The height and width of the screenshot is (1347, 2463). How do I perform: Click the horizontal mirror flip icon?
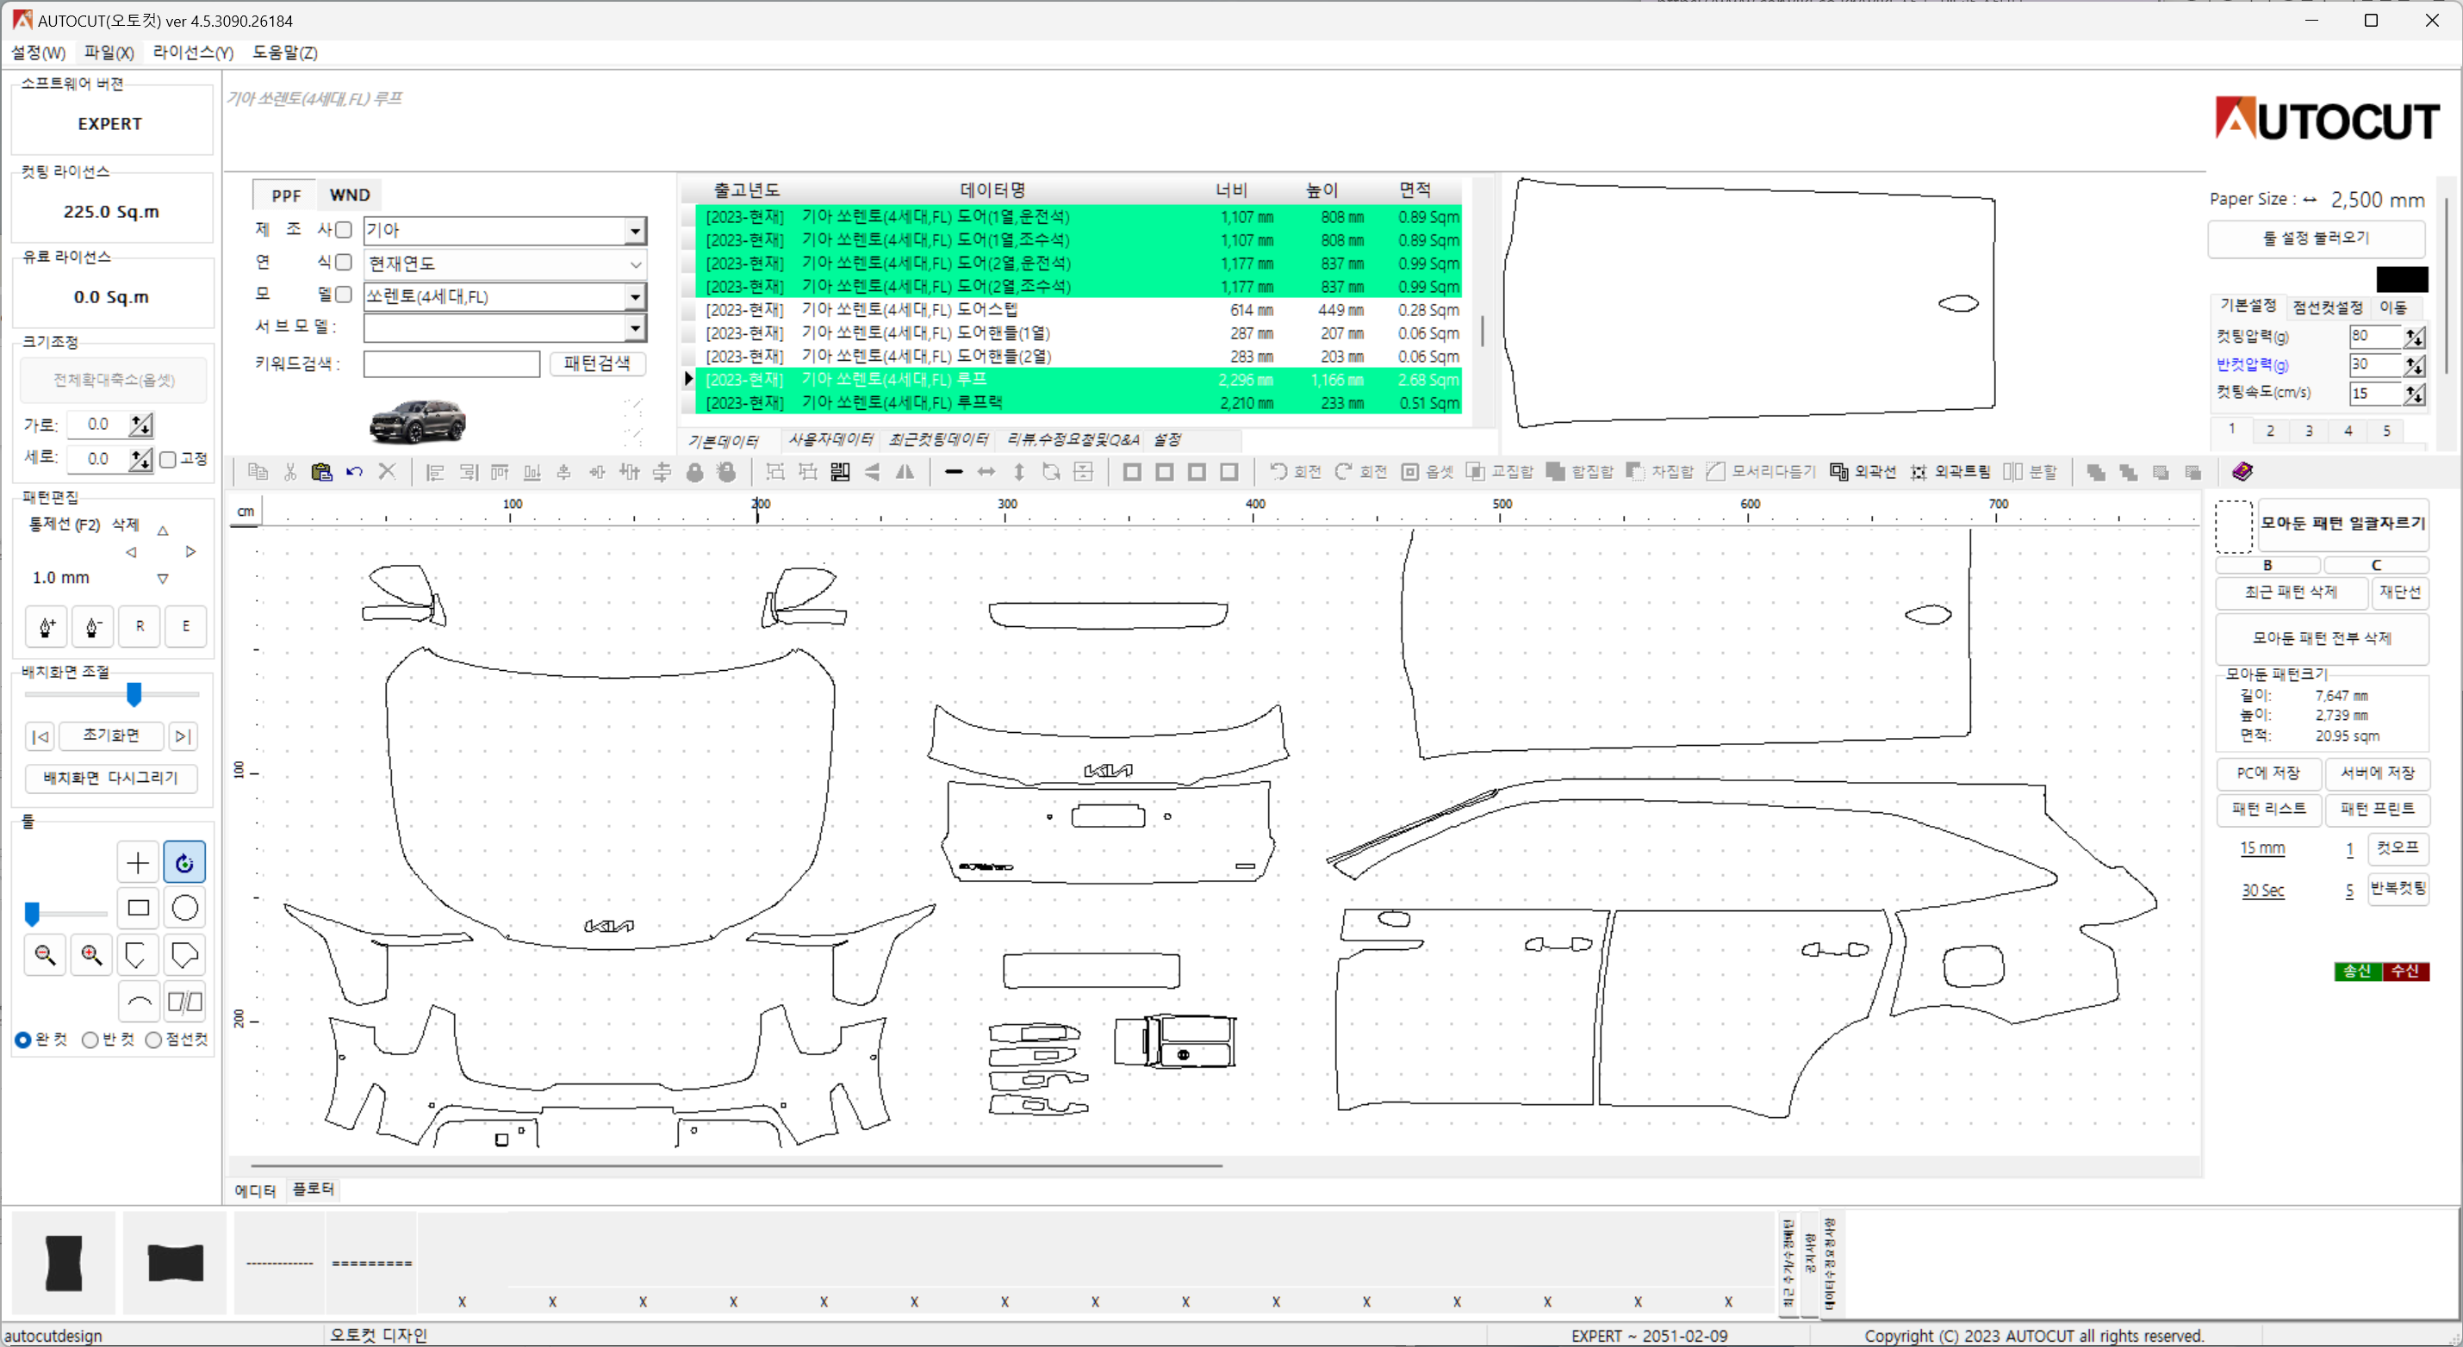click(905, 471)
